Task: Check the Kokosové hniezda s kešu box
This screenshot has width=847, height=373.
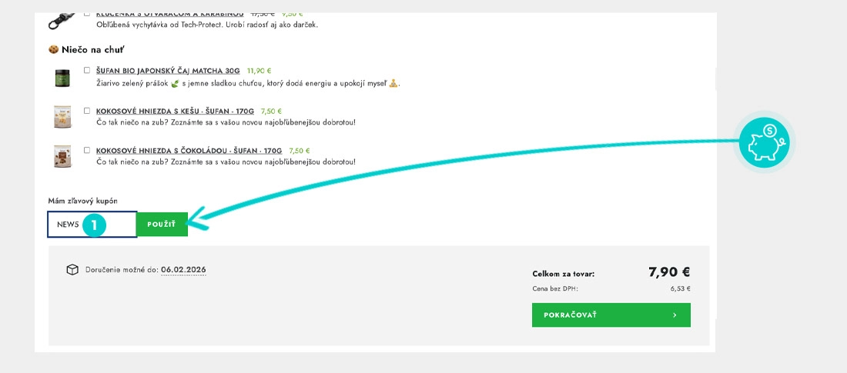Action: (x=87, y=111)
